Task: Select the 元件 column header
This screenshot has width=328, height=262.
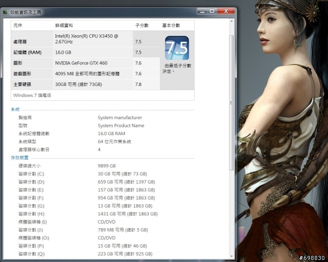Action: [18, 26]
